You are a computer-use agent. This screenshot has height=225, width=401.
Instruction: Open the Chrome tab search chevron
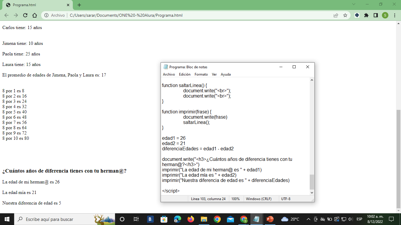pos(354,4)
